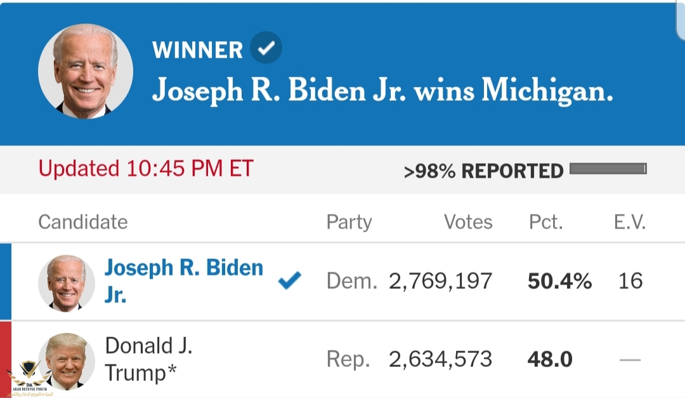Click Biden's vote total 2,769,197
685x398 pixels.
click(x=440, y=281)
